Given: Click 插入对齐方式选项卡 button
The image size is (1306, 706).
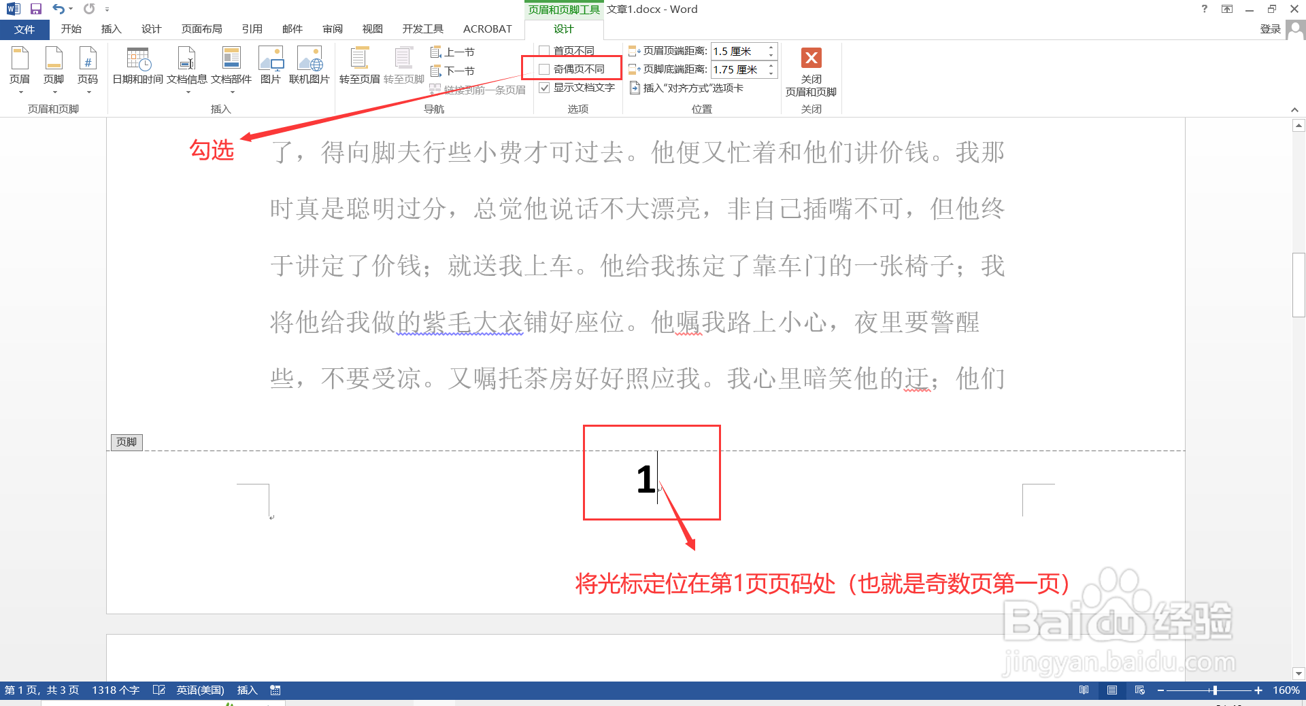Looking at the screenshot, I should pyautogui.click(x=687, y=87).
